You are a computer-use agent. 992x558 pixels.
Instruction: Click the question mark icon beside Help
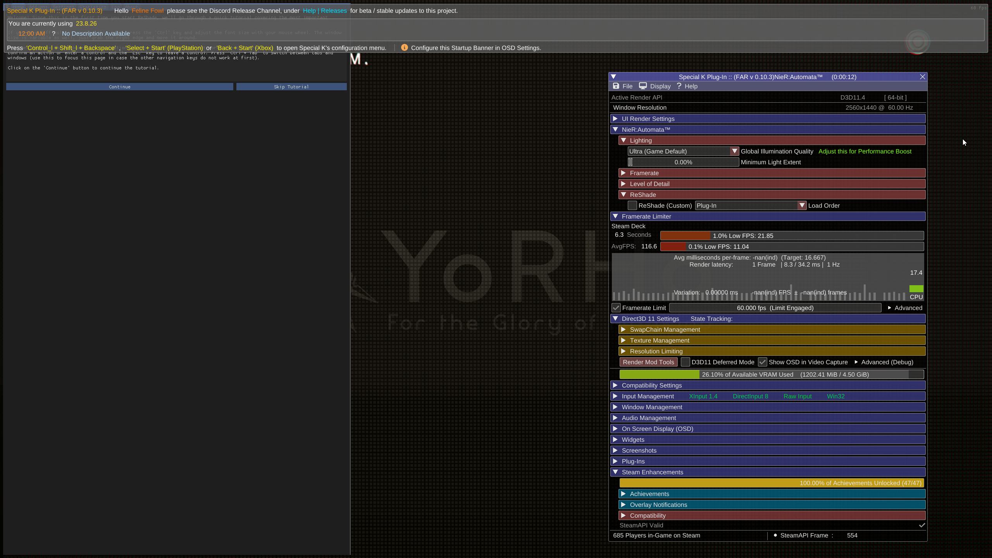(x=680, y=86)
